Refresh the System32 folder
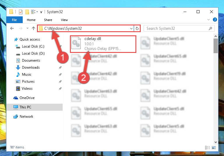 137,29
